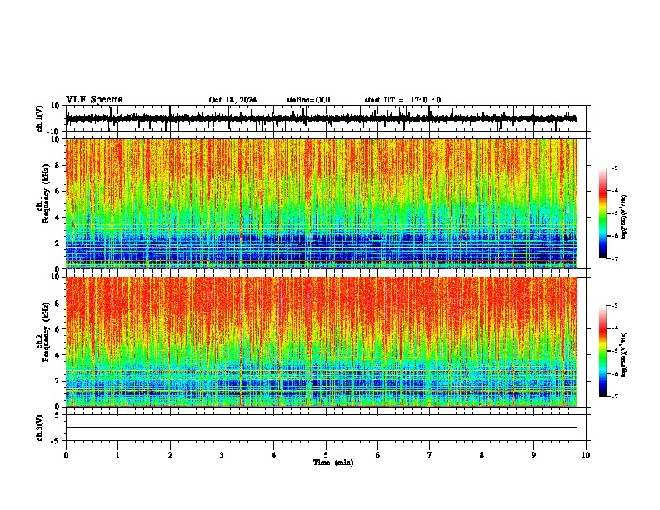Click the "VLF Spectra" title text
Screen dimensions: 660x510
coord(94,99)
